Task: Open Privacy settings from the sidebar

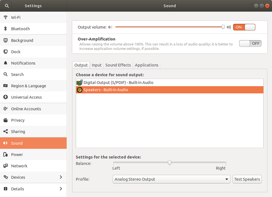Action: tap(18, 120)
